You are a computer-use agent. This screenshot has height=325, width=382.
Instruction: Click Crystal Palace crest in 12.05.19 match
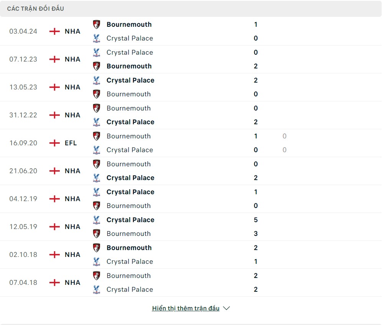[x=97, y=220]
